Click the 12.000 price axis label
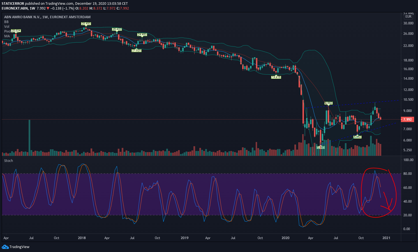The image size is (418, 252). 408,90
